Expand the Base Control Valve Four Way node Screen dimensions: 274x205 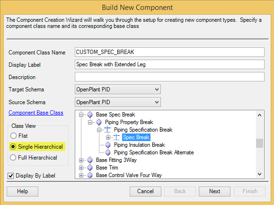[81, 175]
